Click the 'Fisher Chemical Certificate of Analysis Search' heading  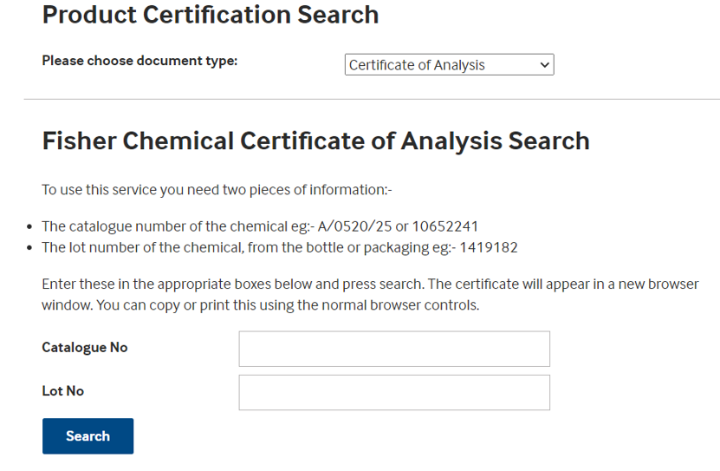tap(315, 141)
